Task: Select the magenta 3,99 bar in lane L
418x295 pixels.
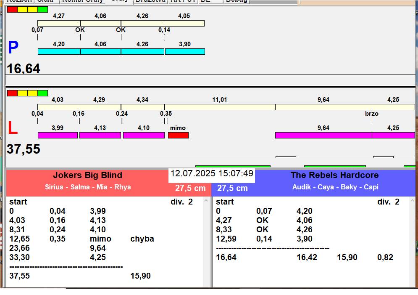Action: click(58, 135)
